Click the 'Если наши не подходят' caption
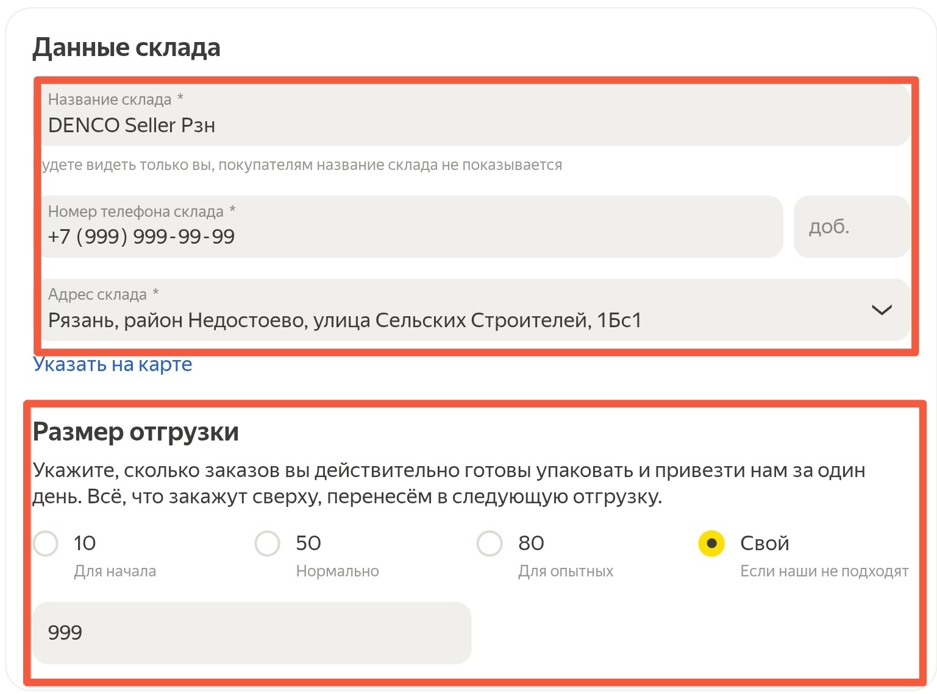 824,572
